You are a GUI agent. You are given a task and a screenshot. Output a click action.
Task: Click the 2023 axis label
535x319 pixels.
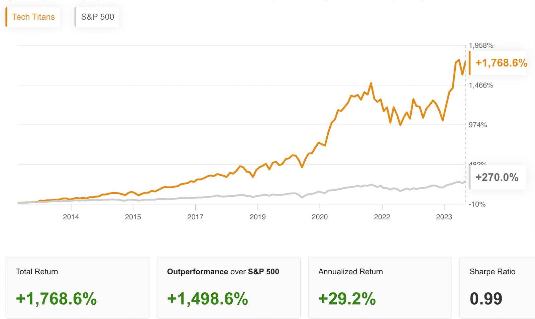[445, 217]
